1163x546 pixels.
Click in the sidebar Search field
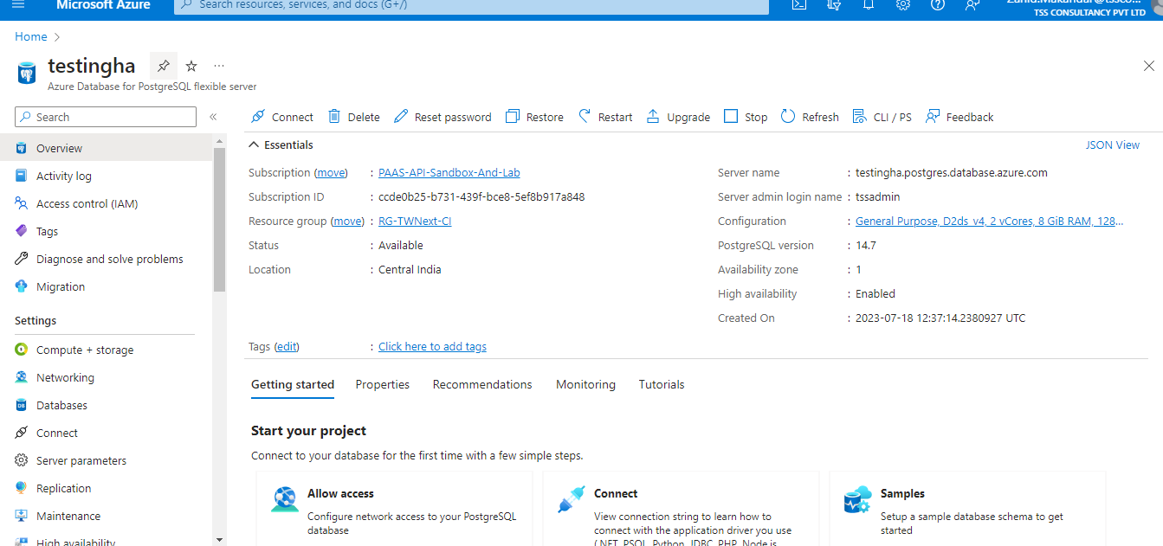106,117
